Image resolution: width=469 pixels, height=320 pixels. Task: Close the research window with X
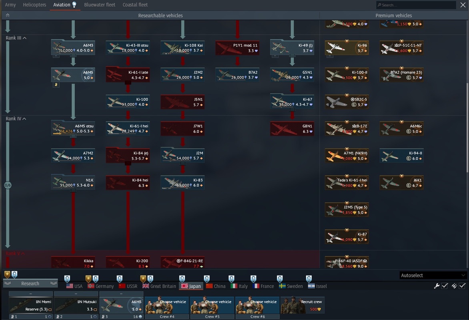[x=463, y=5]
